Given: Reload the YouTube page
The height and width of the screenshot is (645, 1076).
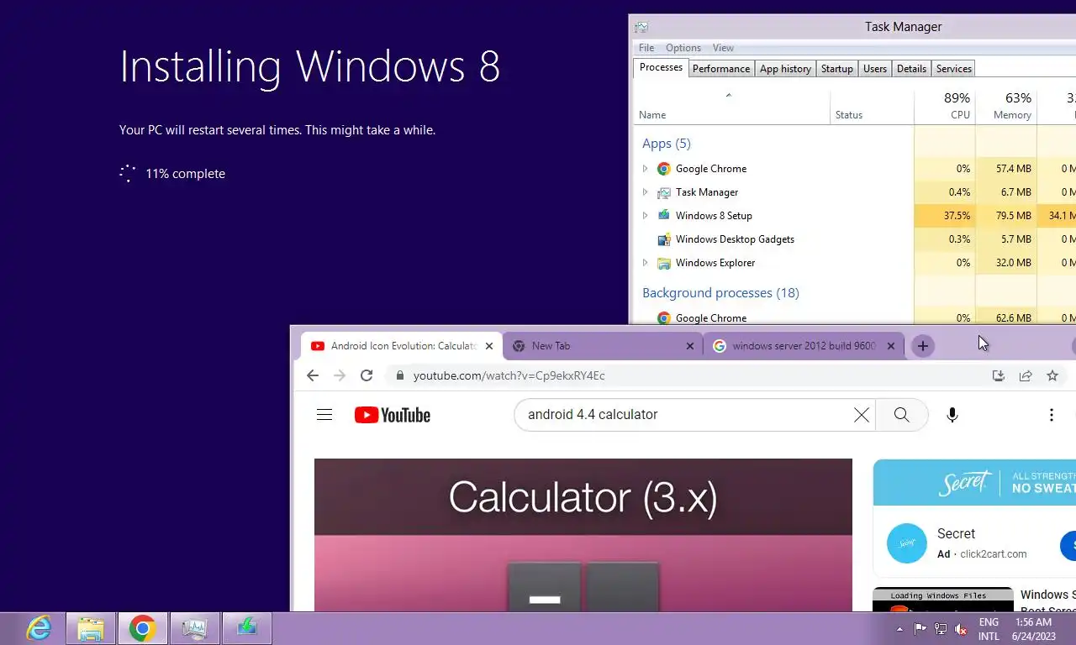Looking at the screenshot, I should pos(367,375).
